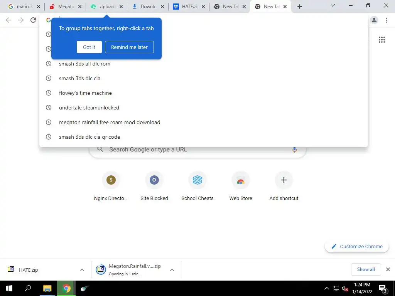The width and height of the screenshot is (395, 296).
Task: Open the HATE.zip Dropbox tab
Action: pos(186,7)
